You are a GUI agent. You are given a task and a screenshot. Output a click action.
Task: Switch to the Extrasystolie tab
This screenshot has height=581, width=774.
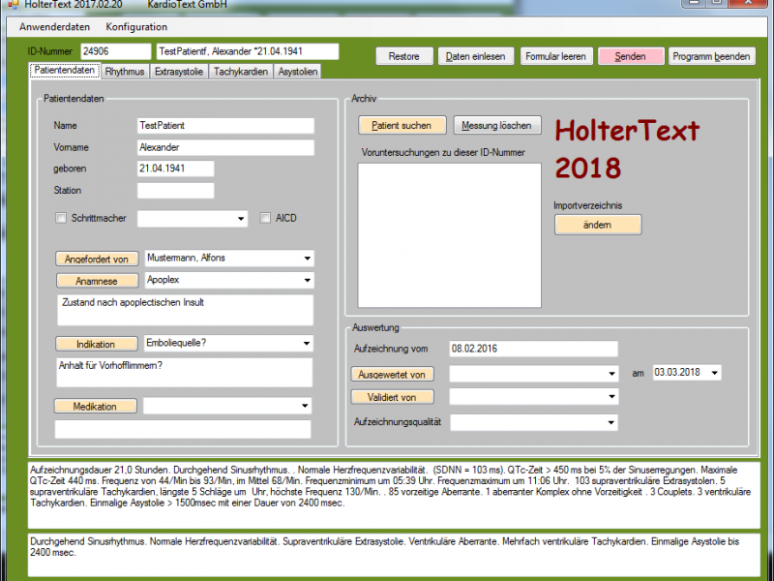(x=179, y=72)
